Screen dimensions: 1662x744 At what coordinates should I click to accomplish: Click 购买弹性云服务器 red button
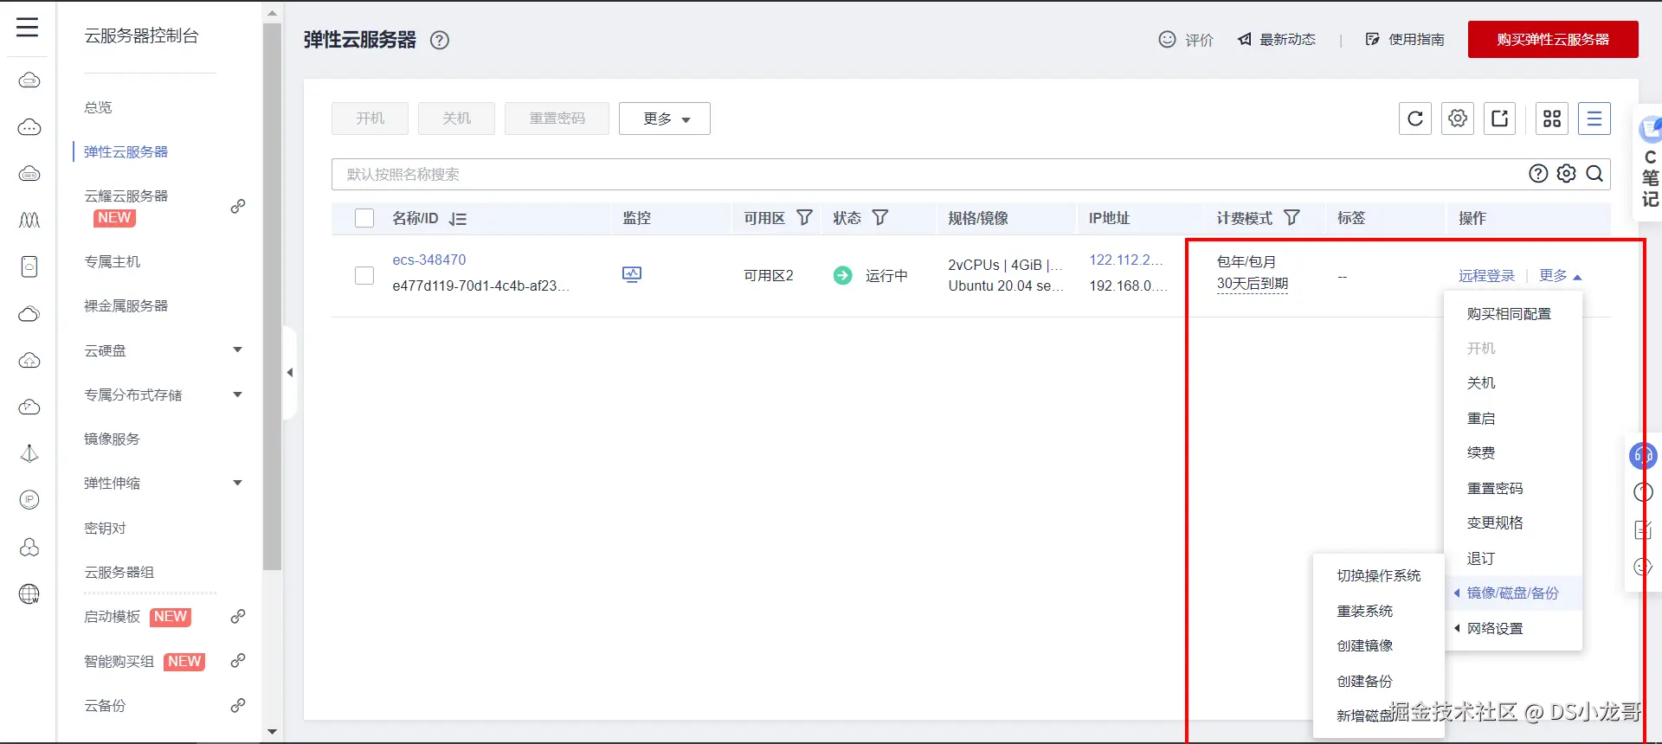[x=1553, y=39]
